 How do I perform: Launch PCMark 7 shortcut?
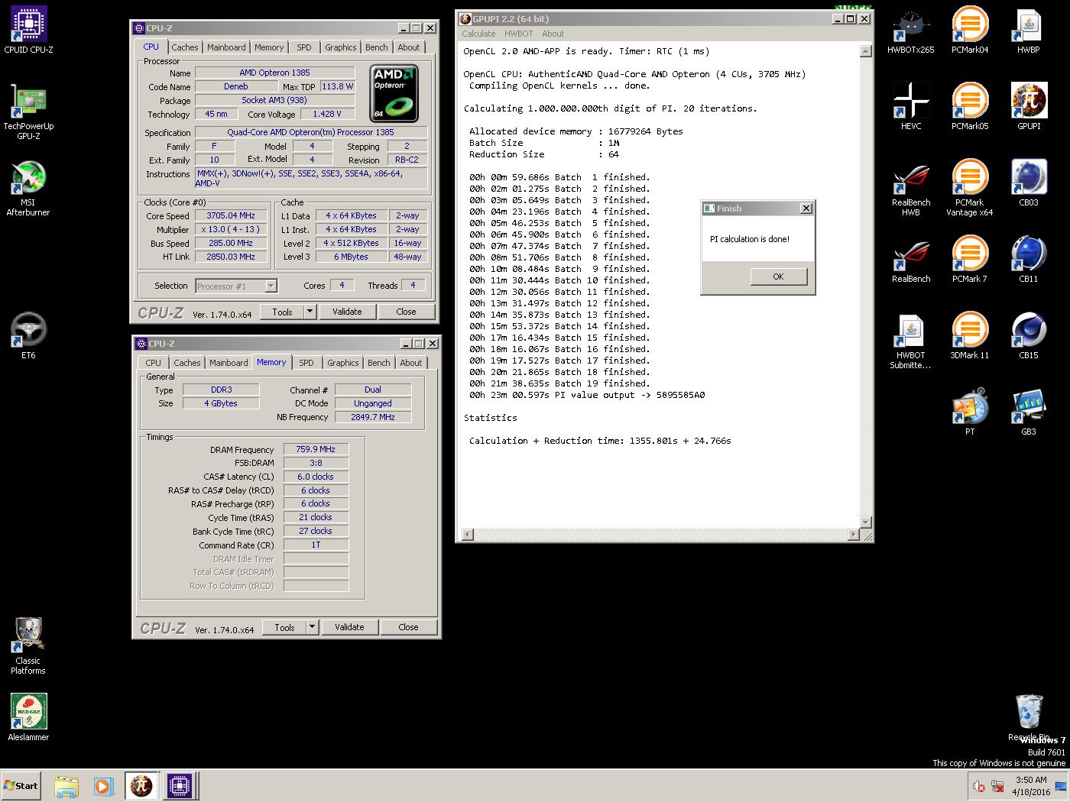970,260
